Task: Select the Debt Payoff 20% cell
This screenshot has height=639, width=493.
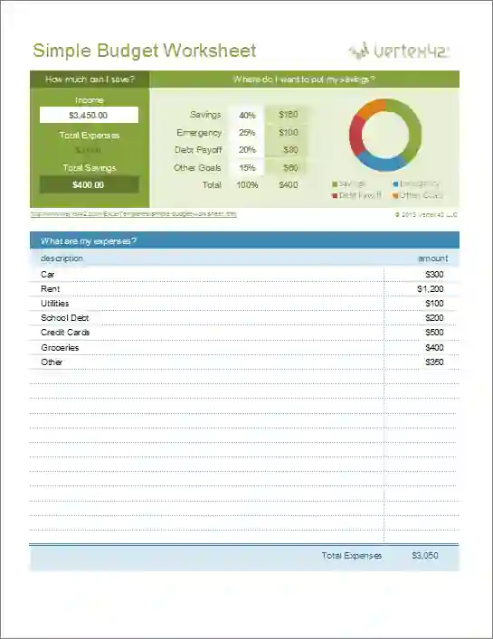Action: pyautogui.click(x=247, y=149)
